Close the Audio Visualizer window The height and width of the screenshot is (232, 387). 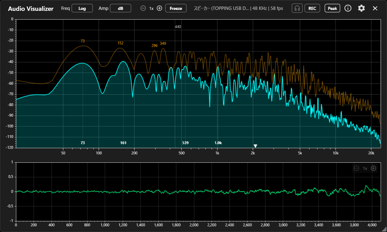click(375, 8)
